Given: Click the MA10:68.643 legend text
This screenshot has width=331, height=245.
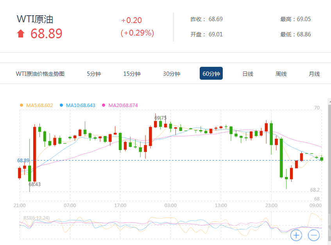Looking at the screenshot, I should [81, 105].
